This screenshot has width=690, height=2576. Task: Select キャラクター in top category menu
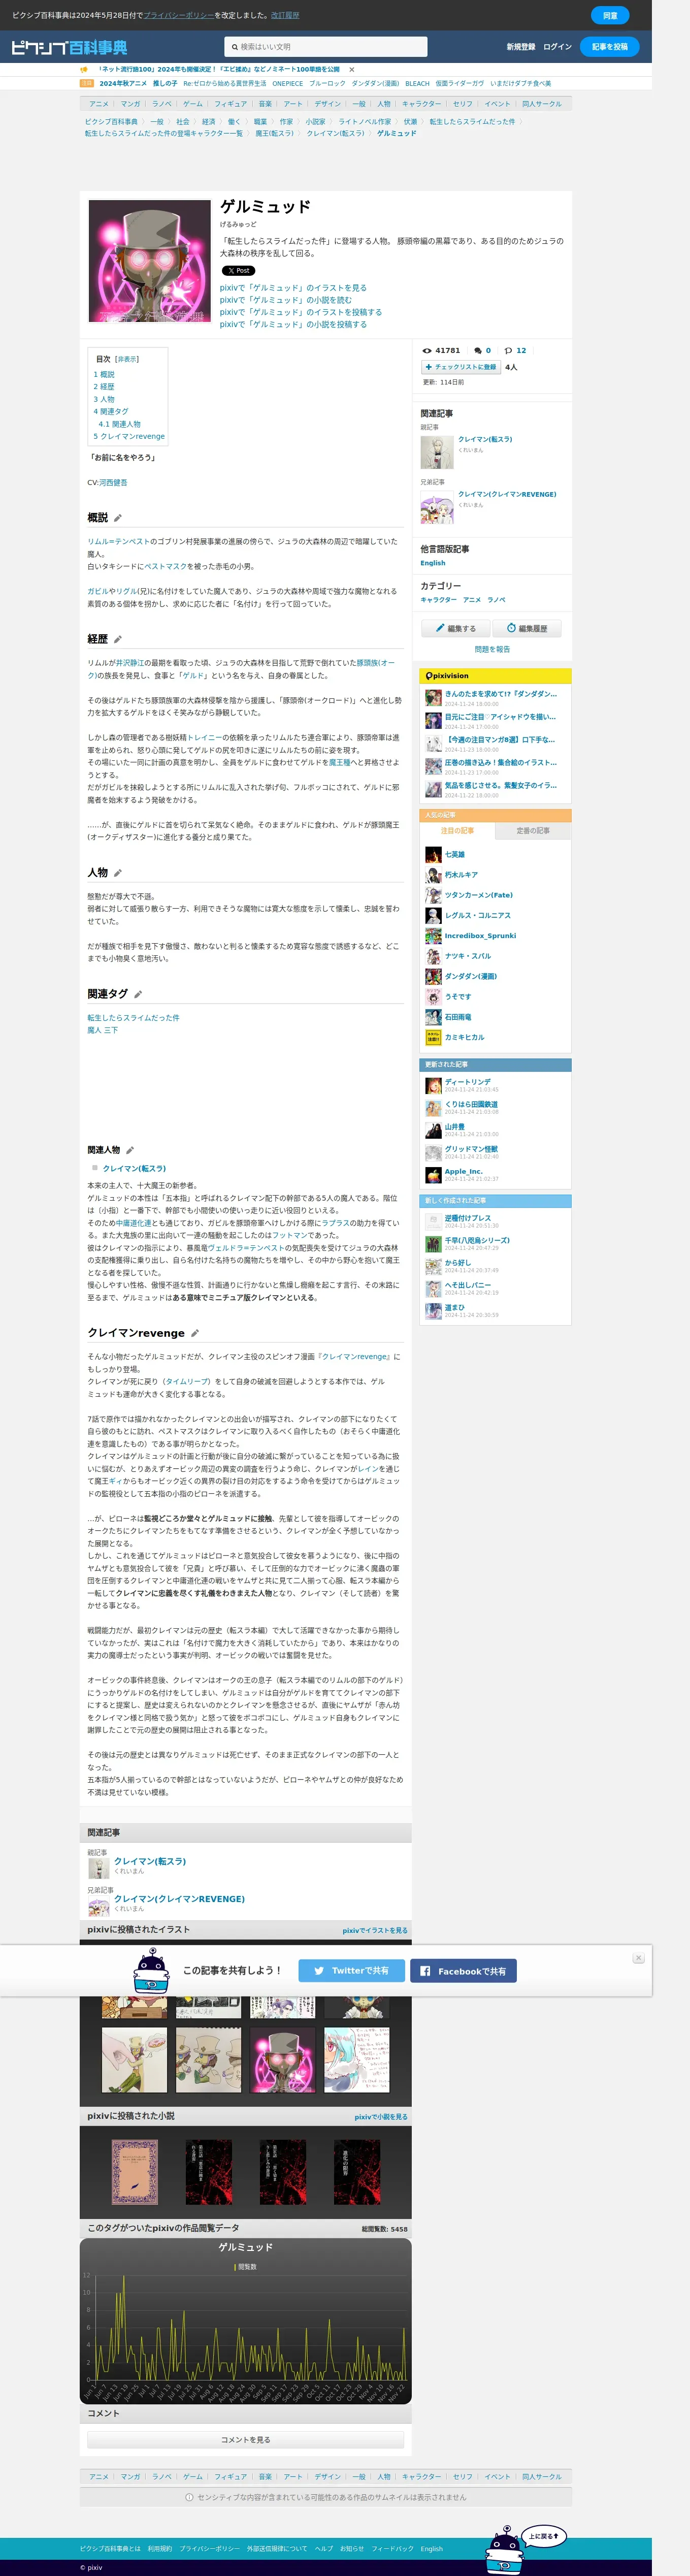[421, 104]
